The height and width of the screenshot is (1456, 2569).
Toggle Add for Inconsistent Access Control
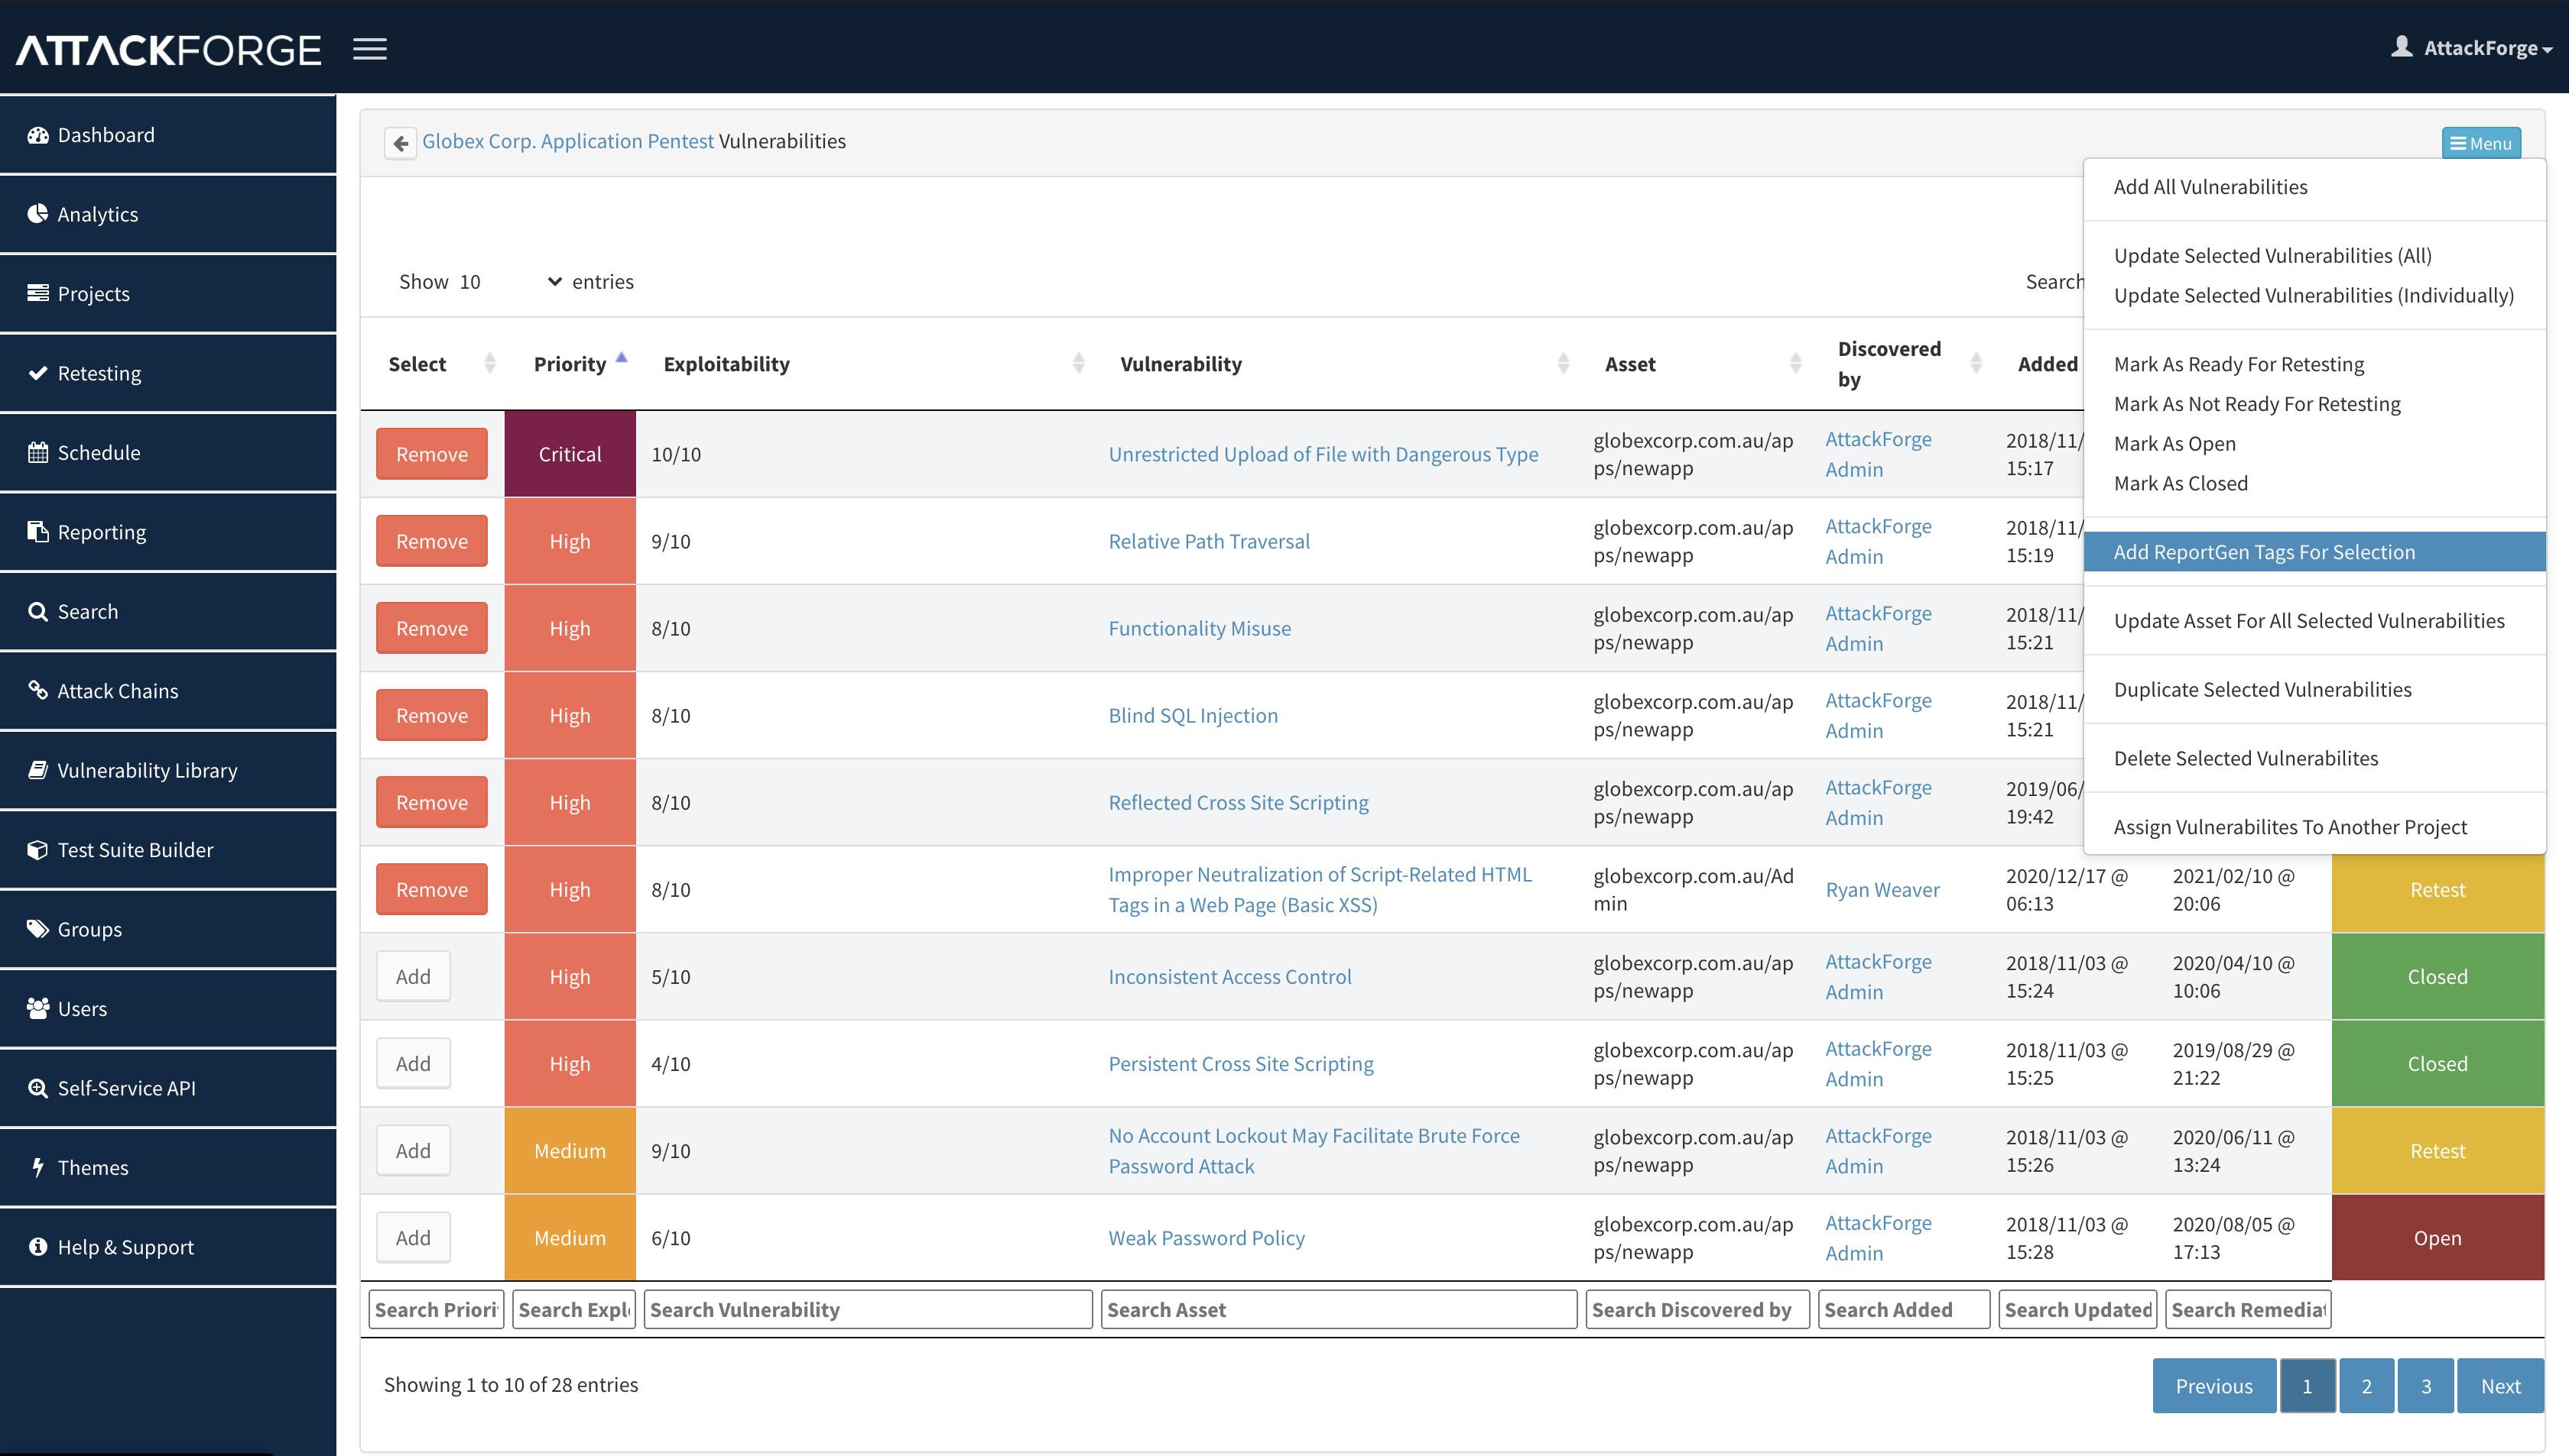tap(412, 977)
